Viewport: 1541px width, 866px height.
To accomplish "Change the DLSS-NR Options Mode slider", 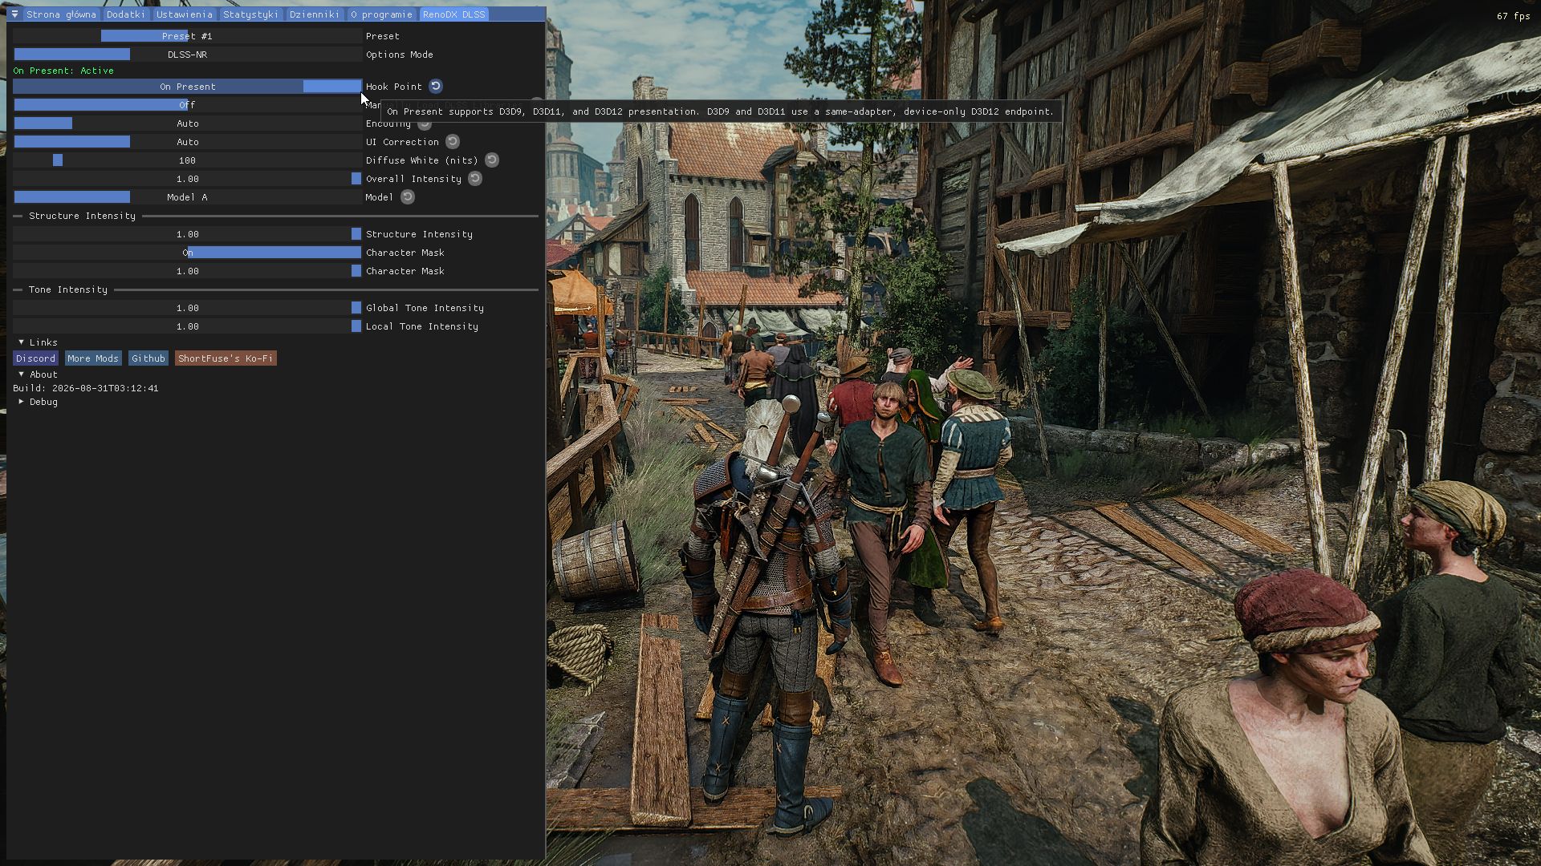I will [x=187, y=55].
